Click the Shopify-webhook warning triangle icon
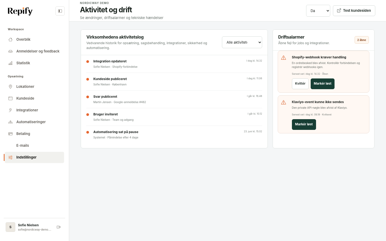Viewport: 386px width, 241px height. pyautogui.click(x=284, y=58)
